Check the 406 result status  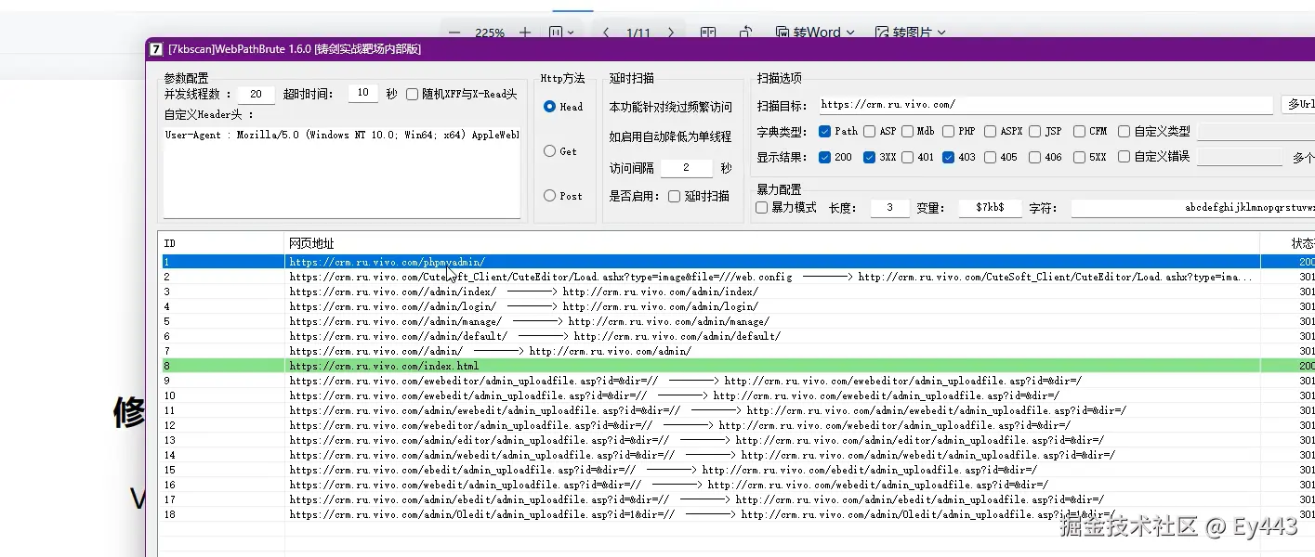(1035, 157)
